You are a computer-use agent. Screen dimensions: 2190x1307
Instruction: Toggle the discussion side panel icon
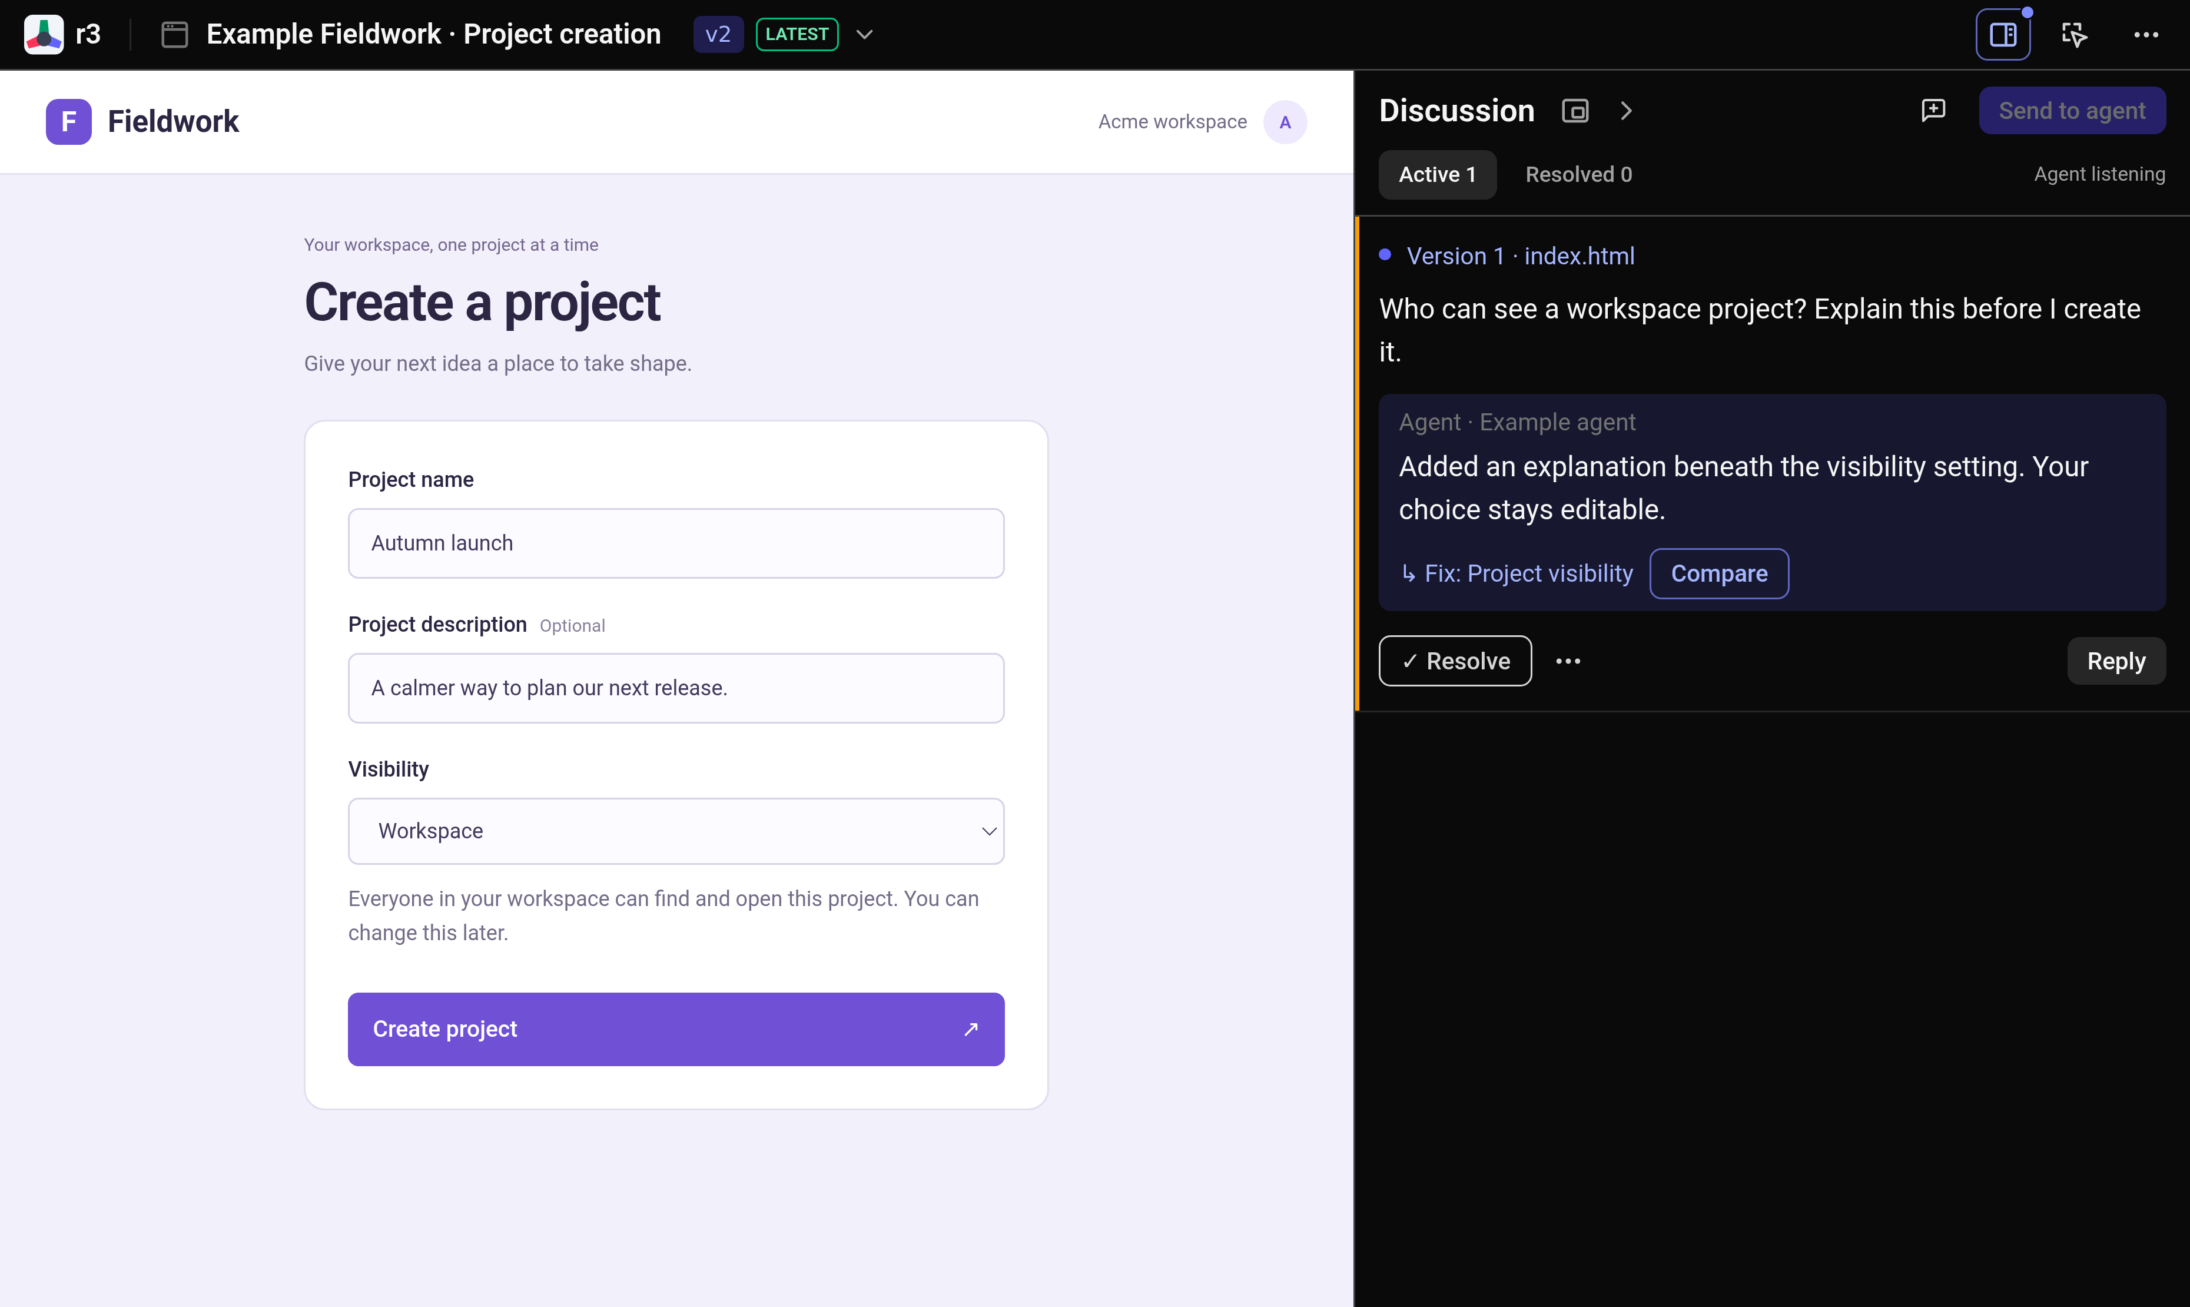(x=2002, y=34)
